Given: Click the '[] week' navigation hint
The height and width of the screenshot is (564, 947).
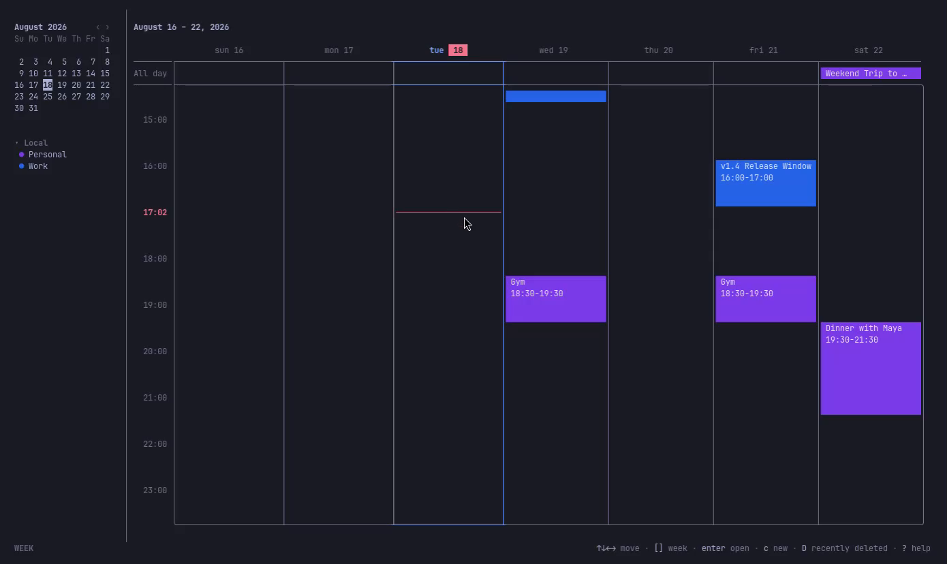Looking at the screenshot, I should pos(670,548).
